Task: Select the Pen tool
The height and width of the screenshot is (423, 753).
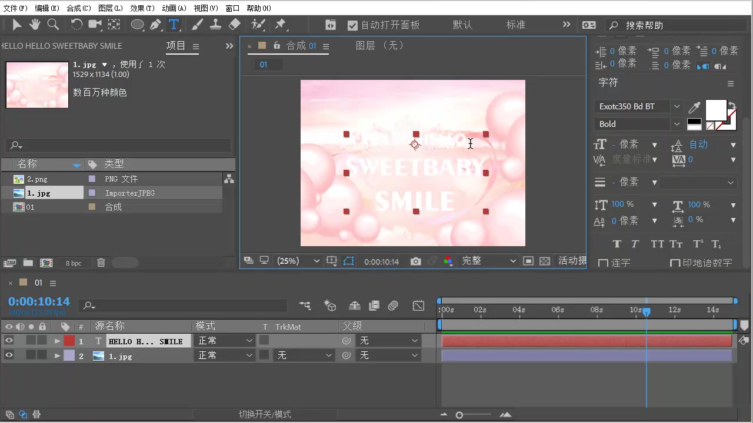Action: (155, 24)
